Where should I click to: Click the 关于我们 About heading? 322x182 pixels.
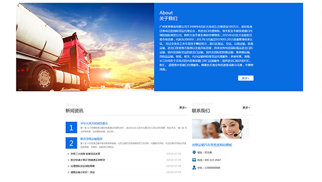click(168, 18)
